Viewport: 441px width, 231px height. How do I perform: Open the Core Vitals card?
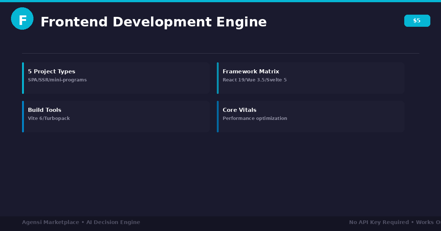coord(311,117)
